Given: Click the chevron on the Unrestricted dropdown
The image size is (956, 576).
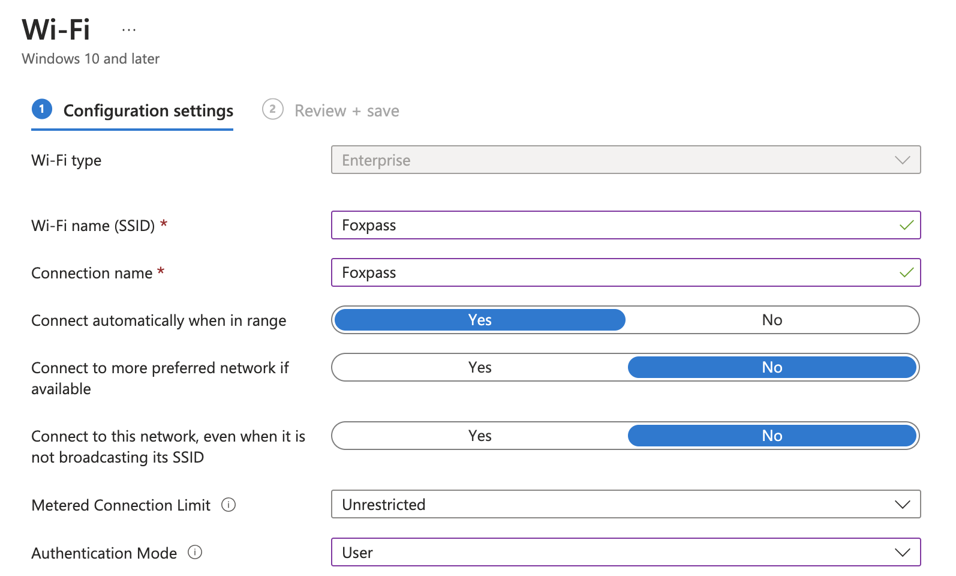Looking at the screenshot, I should (x=903, y=505).
